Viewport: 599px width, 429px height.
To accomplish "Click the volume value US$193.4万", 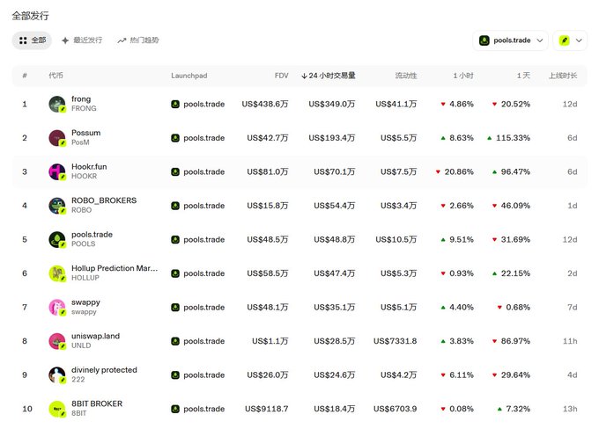I will tap(332, 138).
